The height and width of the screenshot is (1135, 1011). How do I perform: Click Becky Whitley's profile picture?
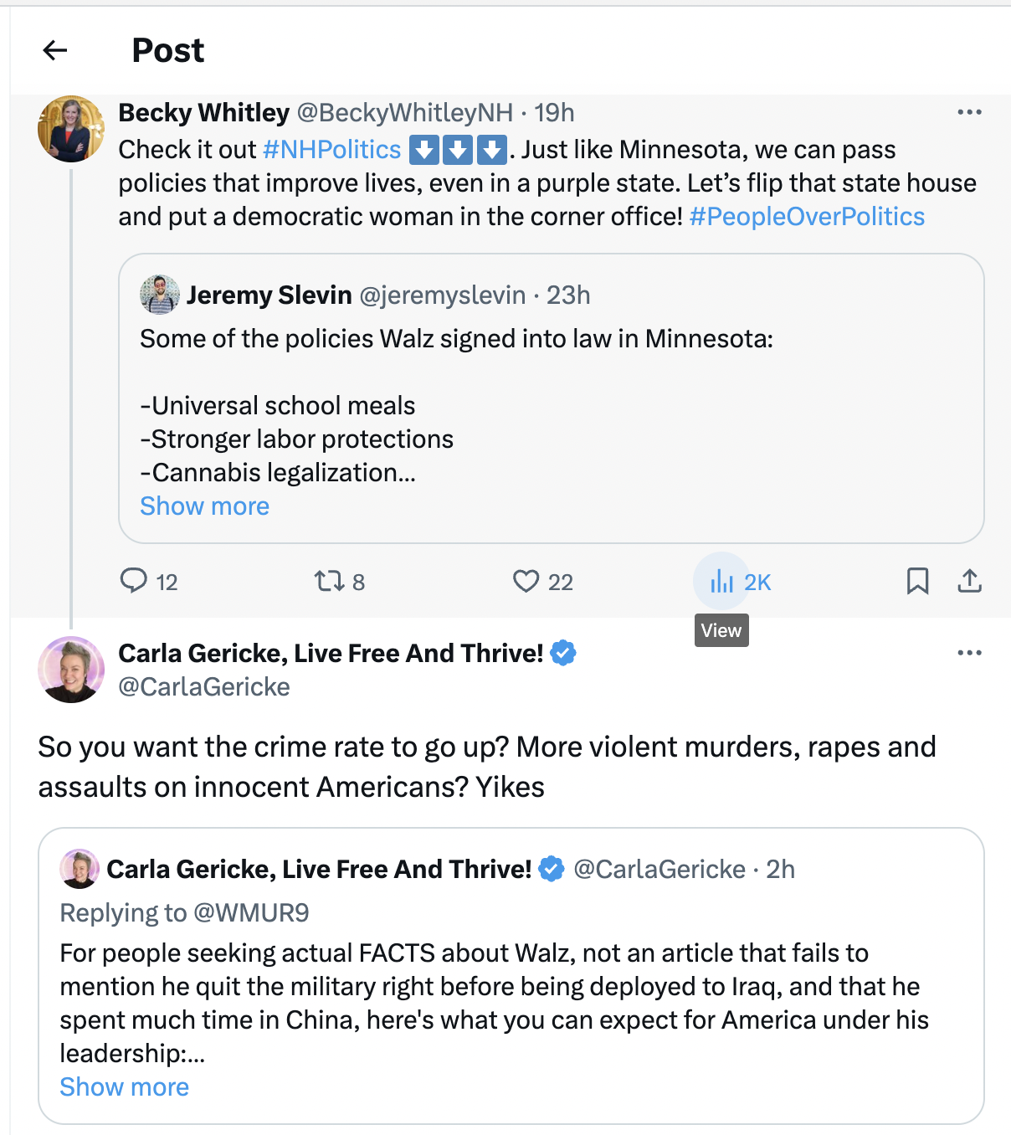[71, 129]
